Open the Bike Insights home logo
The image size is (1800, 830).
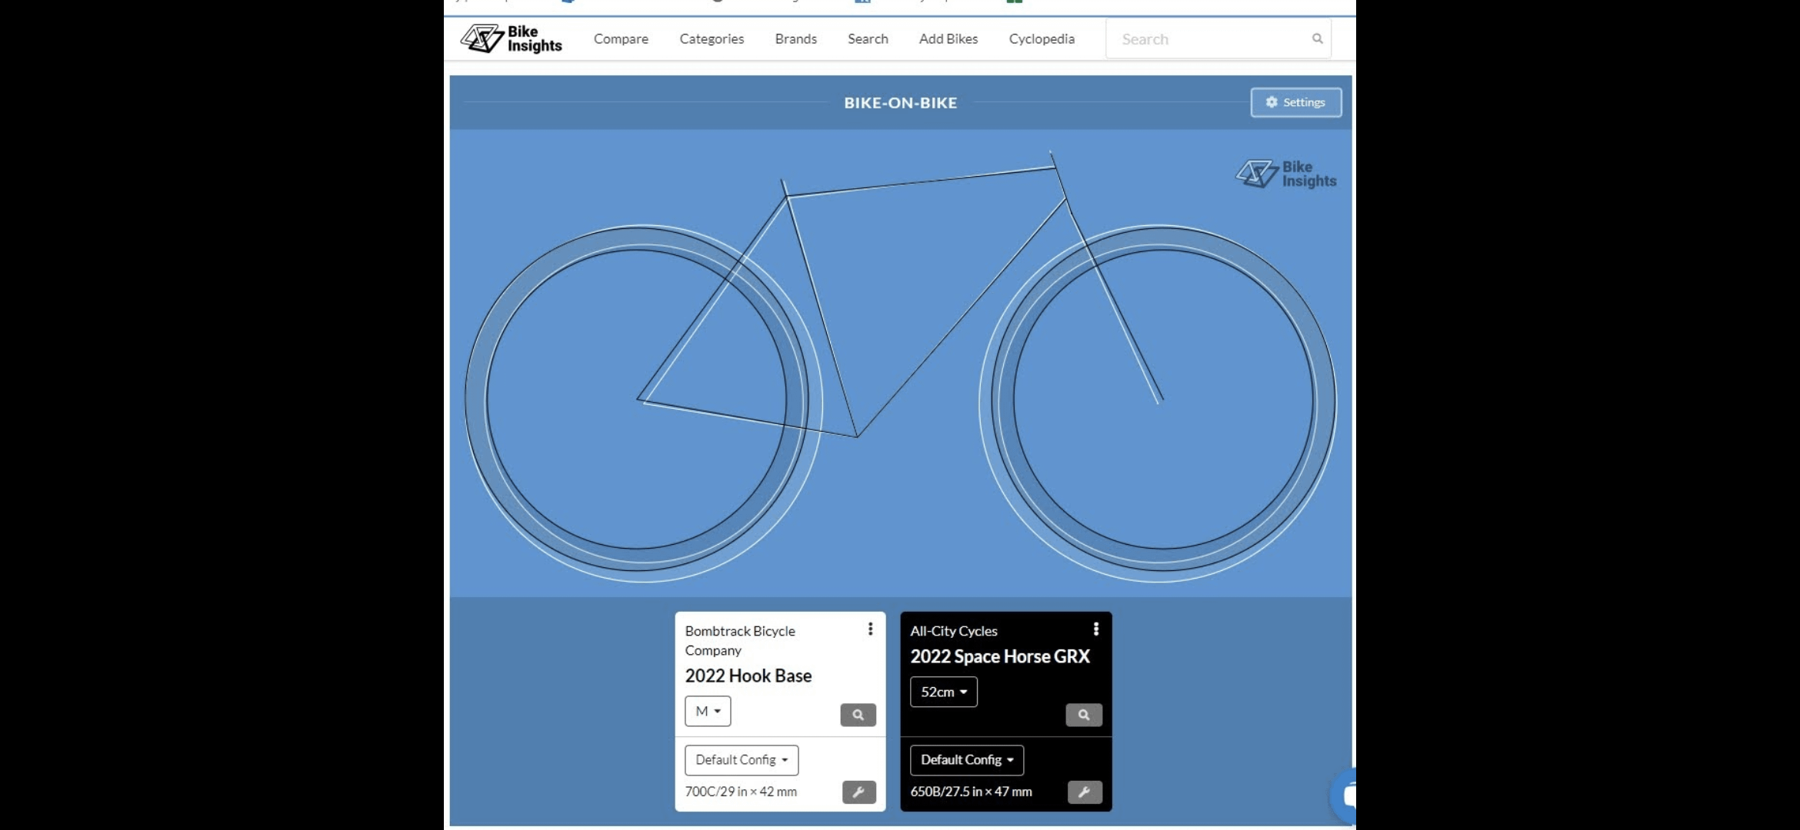[x=512, y=38]
